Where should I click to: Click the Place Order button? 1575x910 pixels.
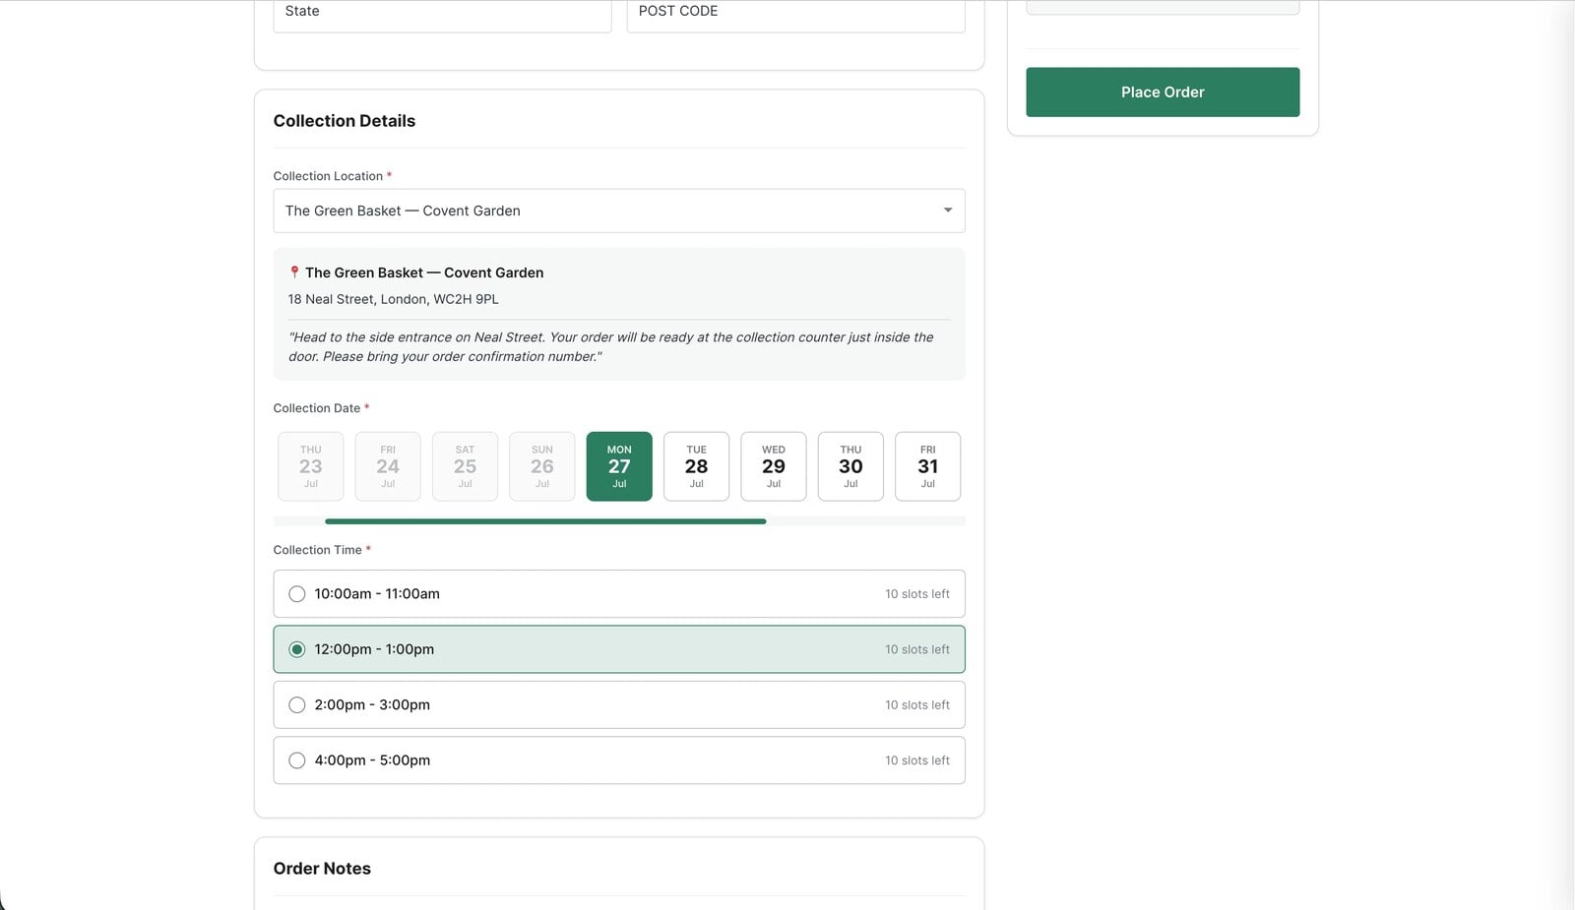[x=1163, y=91]
